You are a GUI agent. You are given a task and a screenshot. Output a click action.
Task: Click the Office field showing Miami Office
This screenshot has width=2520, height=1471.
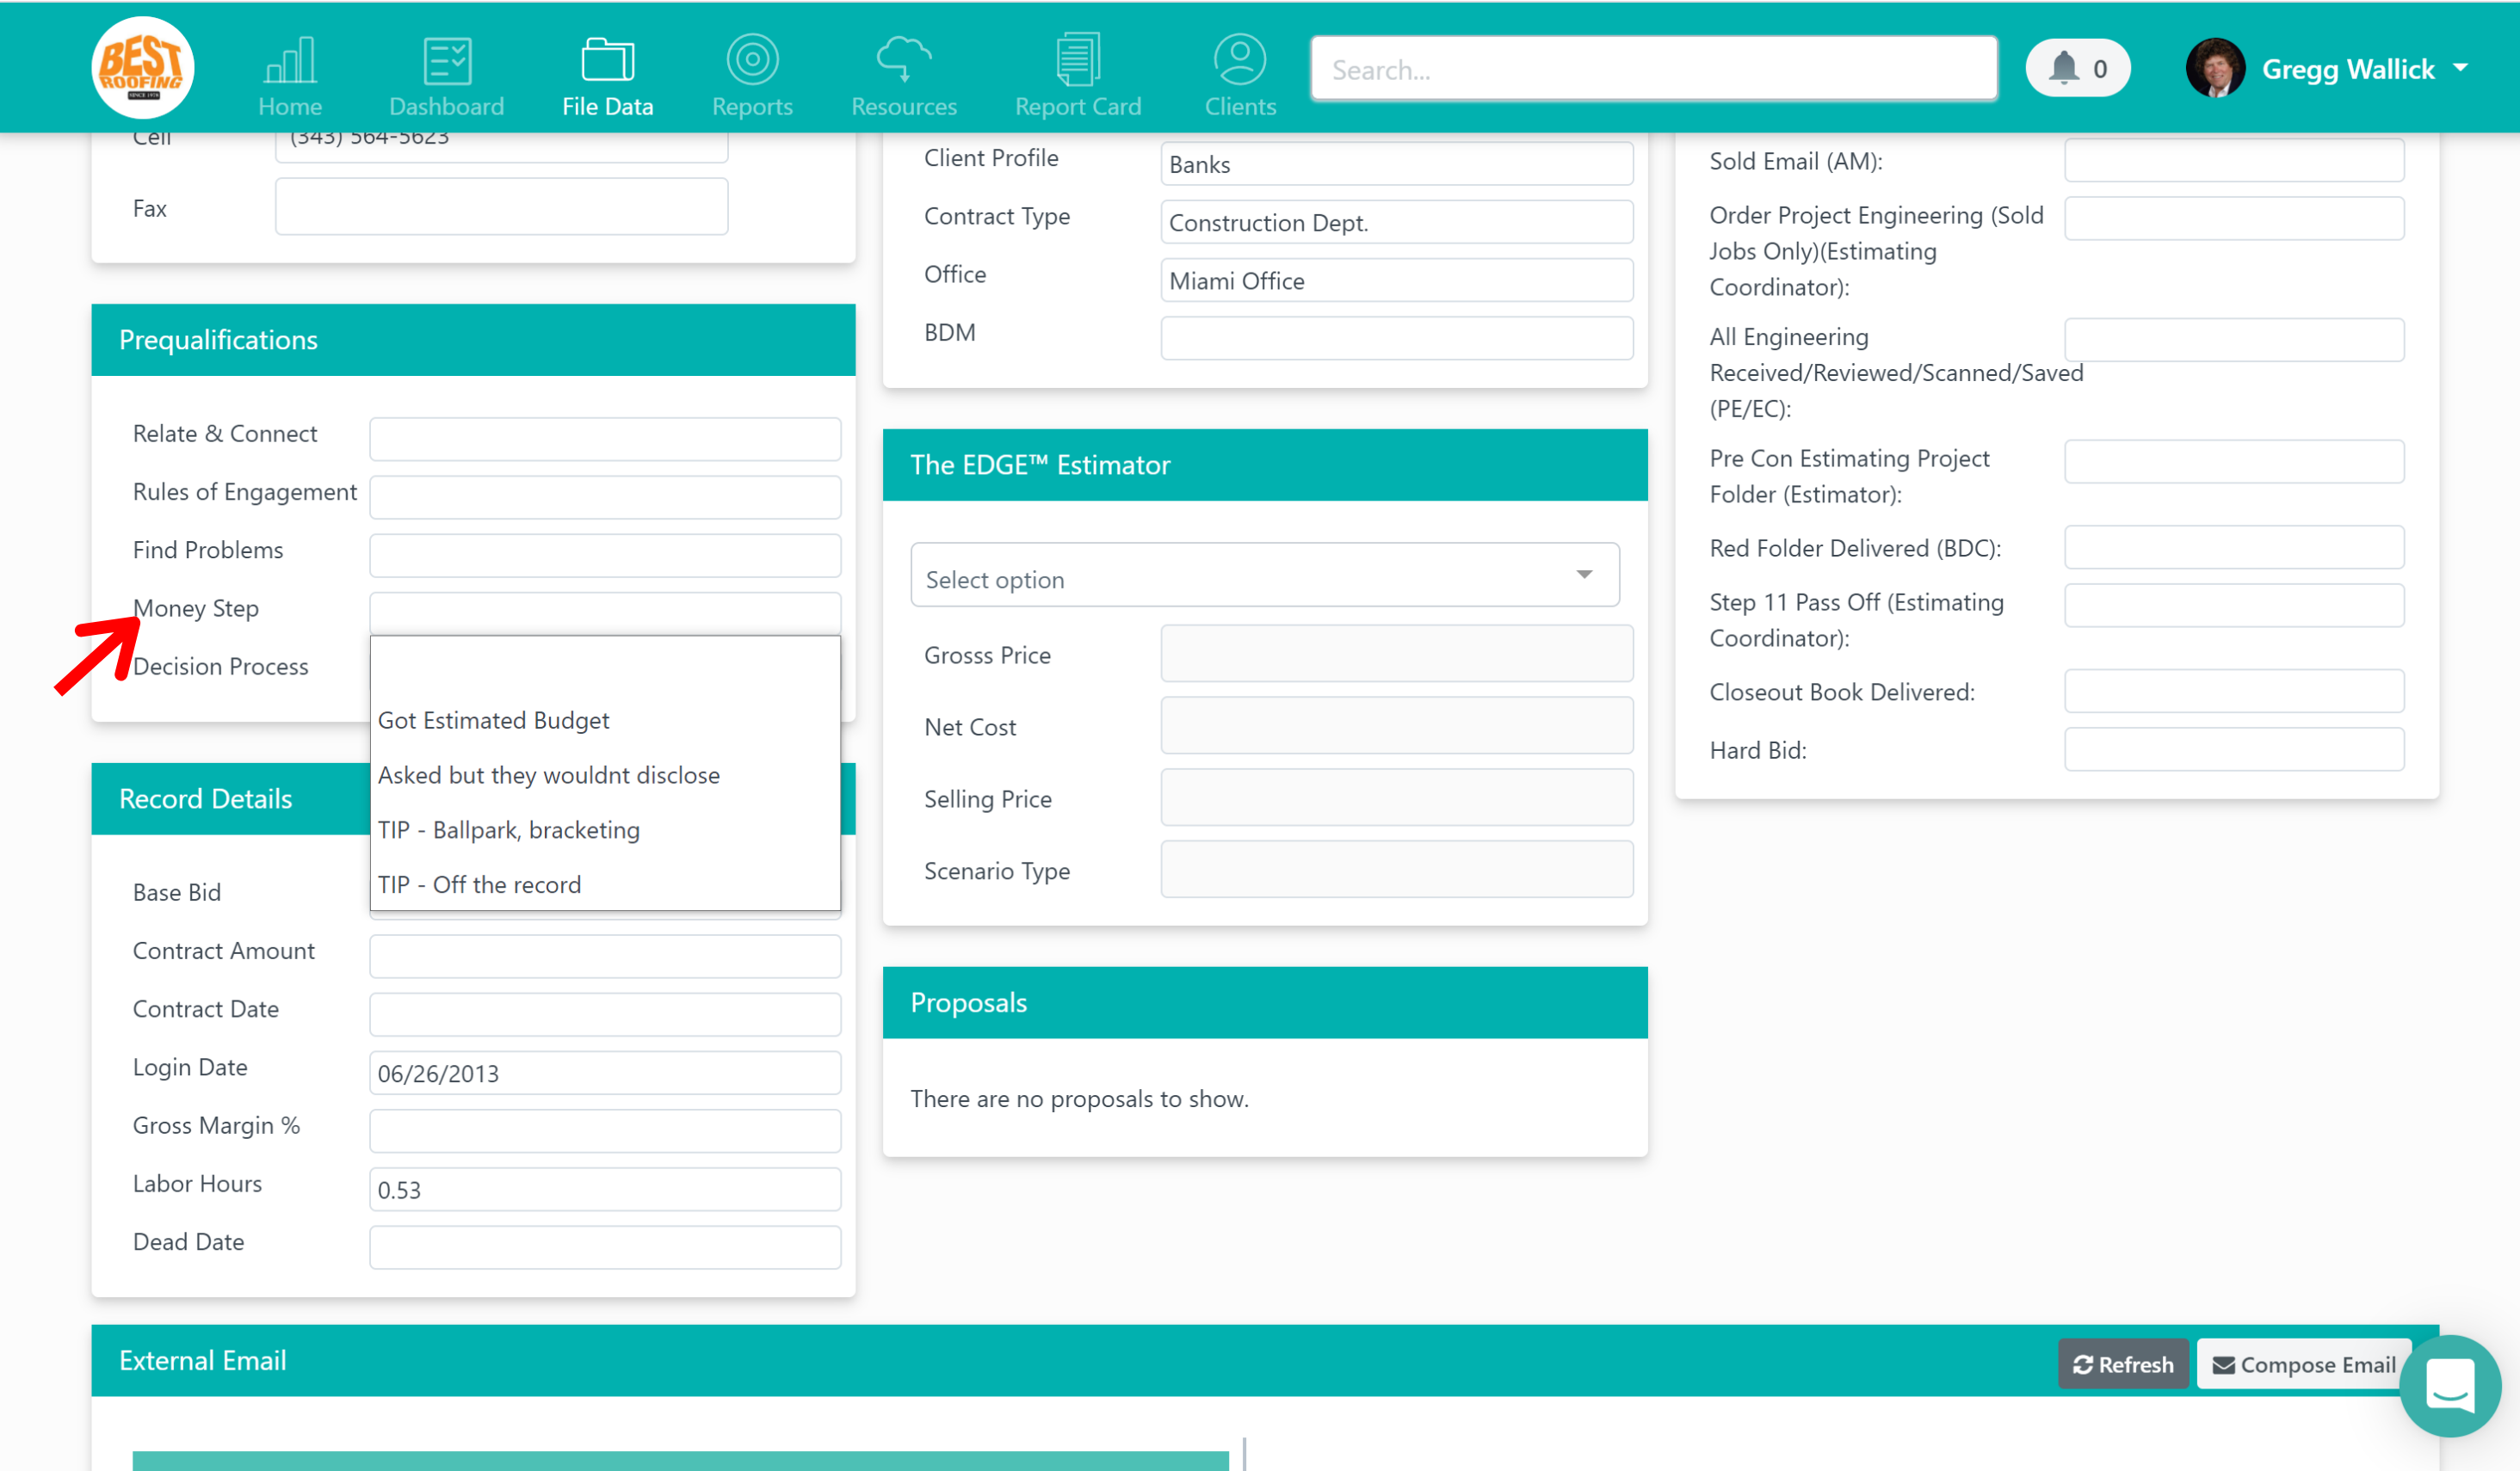tap(1396, 280)
